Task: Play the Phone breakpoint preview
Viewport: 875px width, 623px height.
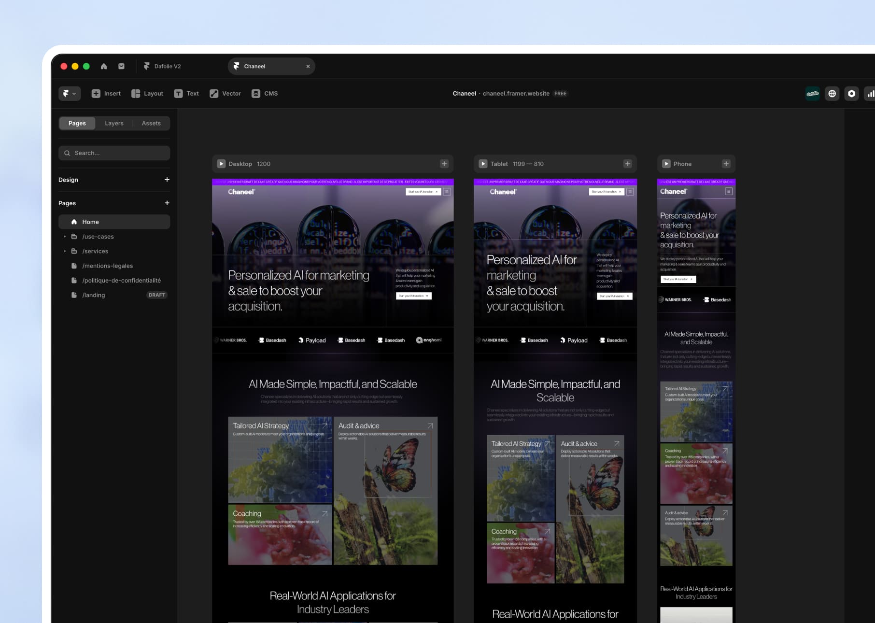Action: pos(666,164)
